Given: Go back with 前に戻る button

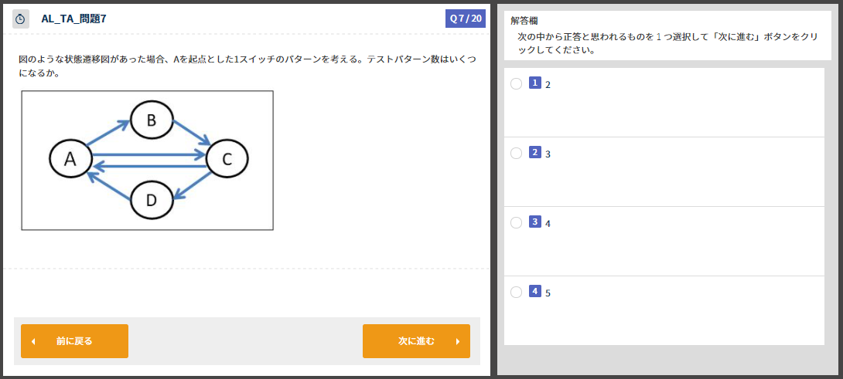Looking at the screenshot, I should (75, 341).
